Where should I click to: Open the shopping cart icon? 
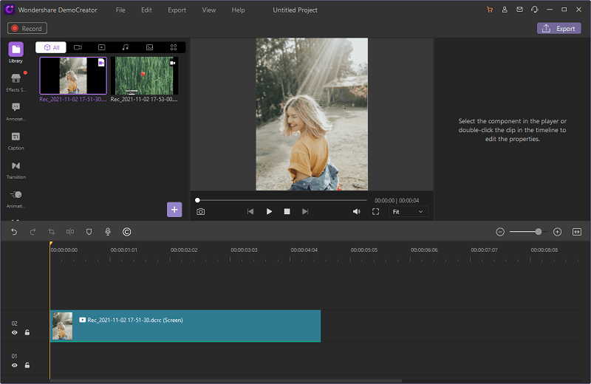tap(490, 10)
